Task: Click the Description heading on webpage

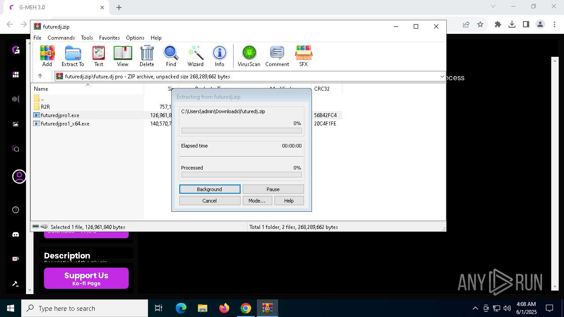Action: coord(67,256)
